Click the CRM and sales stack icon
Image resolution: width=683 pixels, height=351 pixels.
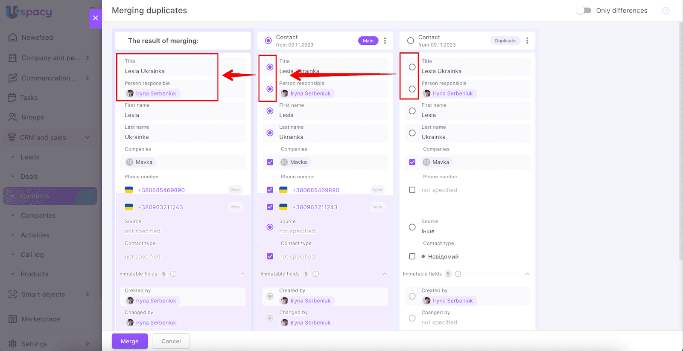[12, 137]
